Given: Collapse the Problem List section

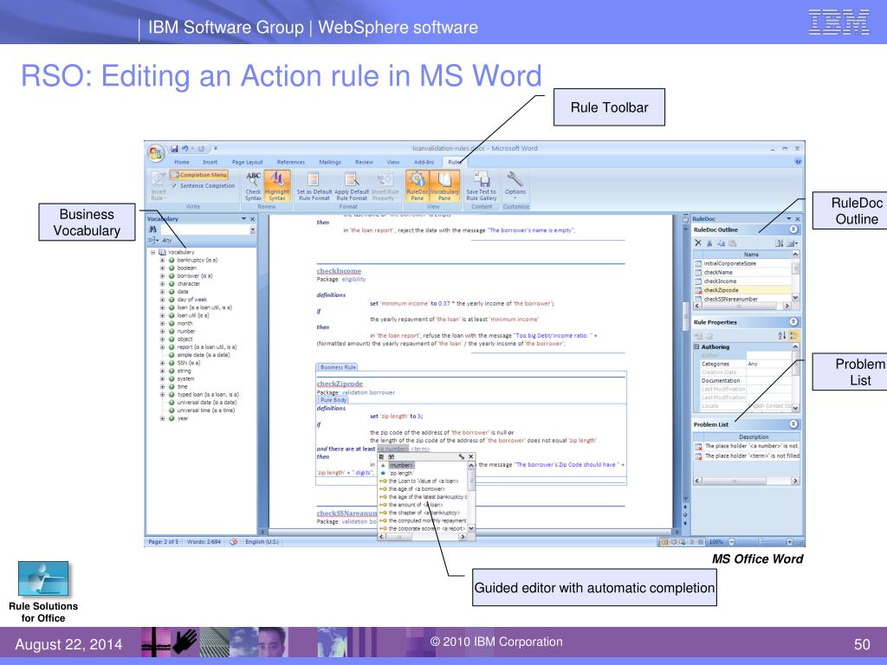Looking at the screenshot, I should 793,424.
